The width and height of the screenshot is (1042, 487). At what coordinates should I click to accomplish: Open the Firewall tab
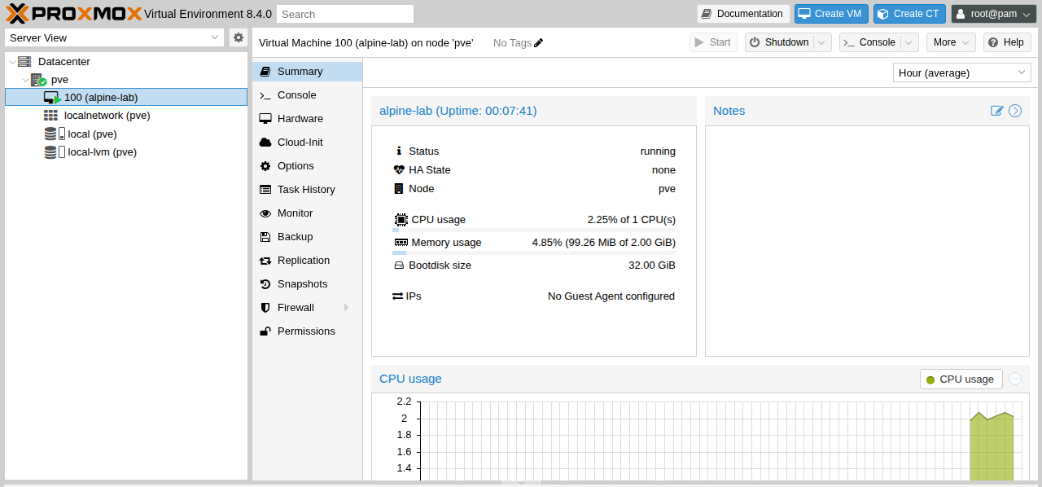point(308,308)
